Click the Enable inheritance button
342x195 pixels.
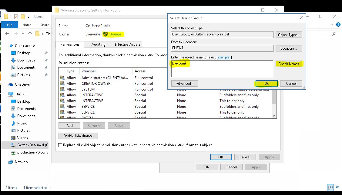pos(78,136)
